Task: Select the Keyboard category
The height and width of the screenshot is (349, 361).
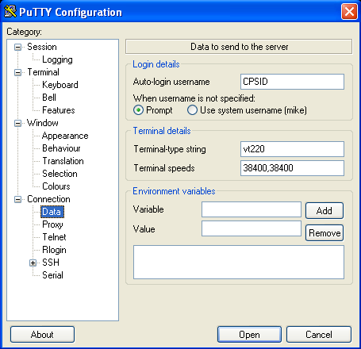Action: point(60,85)
